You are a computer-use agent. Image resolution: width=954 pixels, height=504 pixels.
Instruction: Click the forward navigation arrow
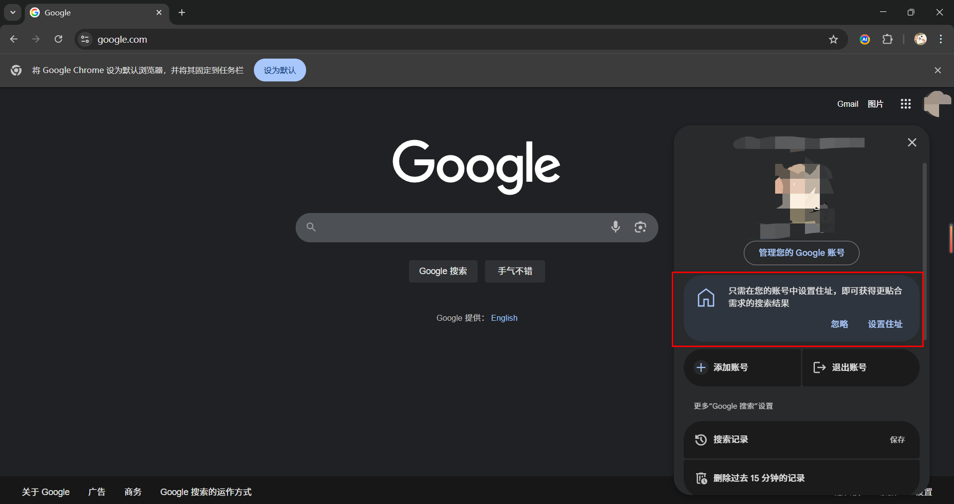click(x=36, y=39)
